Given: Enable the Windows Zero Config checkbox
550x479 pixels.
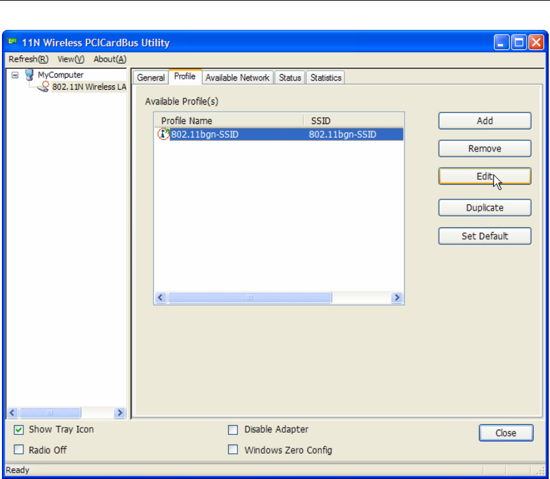Looking at the screenshot, I should tap(233, 450).
